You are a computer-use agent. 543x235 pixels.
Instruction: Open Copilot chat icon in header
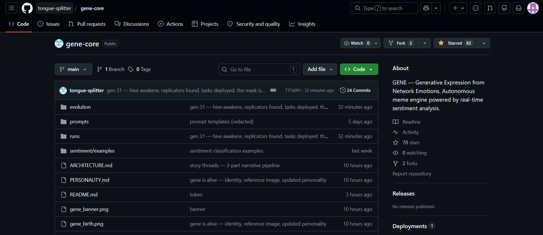click(x=426, y=8)
